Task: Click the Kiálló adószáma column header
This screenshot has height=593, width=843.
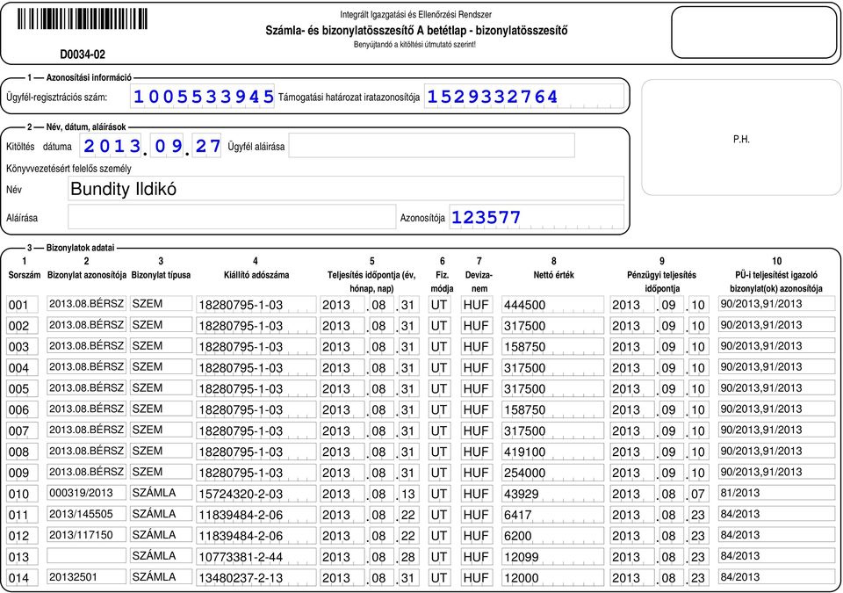Action: click(256, 275)
